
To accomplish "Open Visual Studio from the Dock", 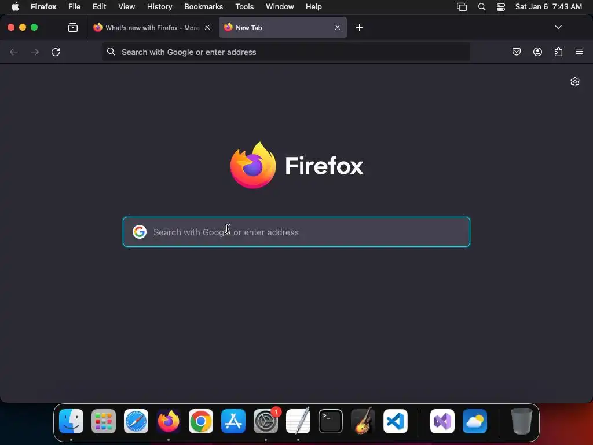I will pyautogui.click(x=442, y=421).
